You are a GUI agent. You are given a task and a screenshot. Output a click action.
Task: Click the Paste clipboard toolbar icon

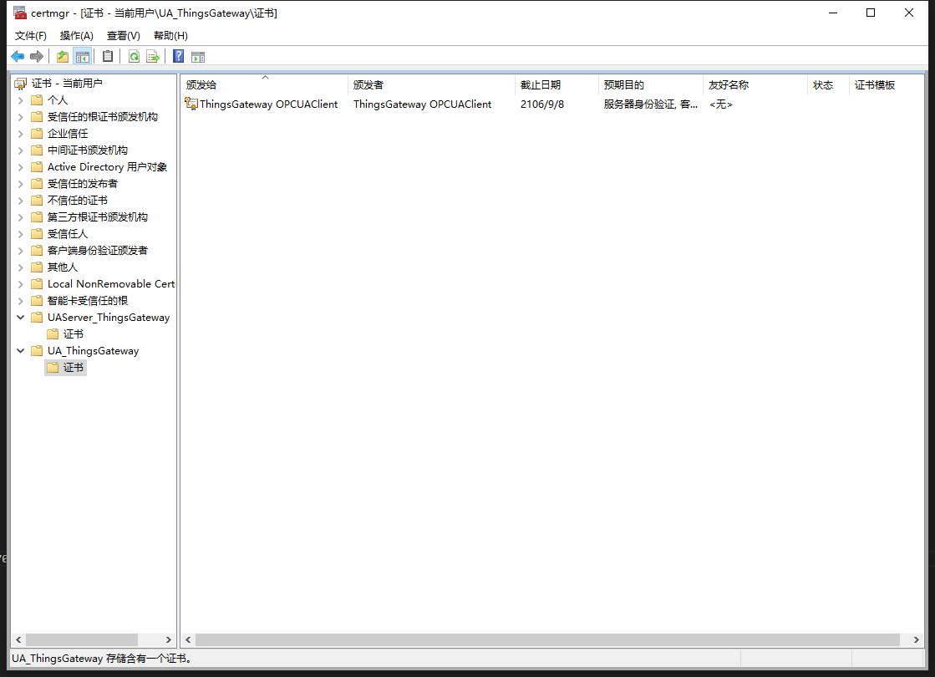pyautogui.click(x=108, y=57)
